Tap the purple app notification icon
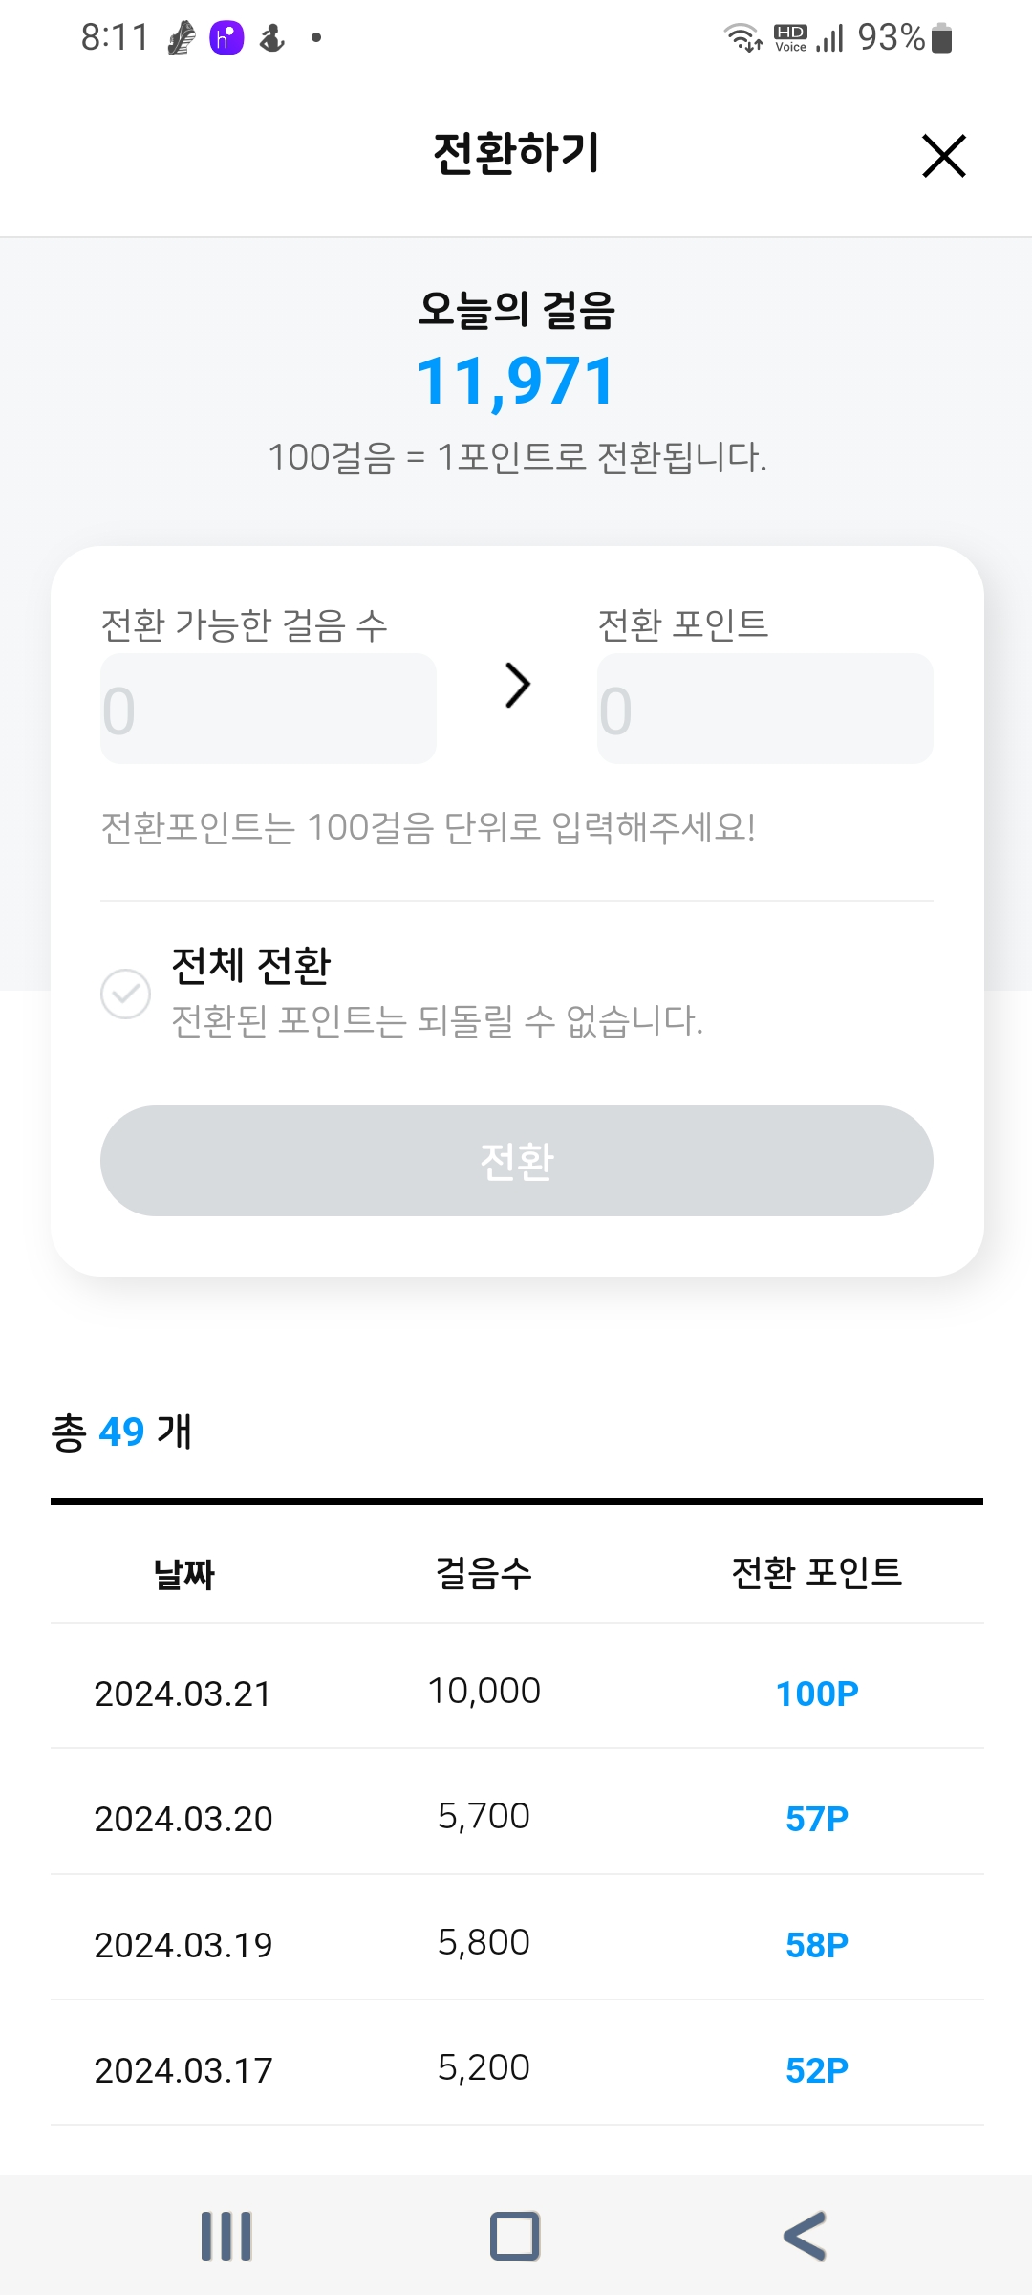The width and height of the screenshot is (1032, 2295). 226,38
